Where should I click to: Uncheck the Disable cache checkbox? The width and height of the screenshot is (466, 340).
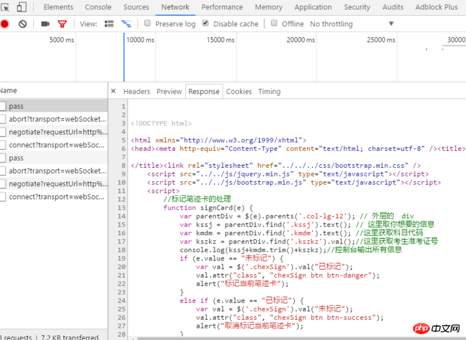(206, 23)
